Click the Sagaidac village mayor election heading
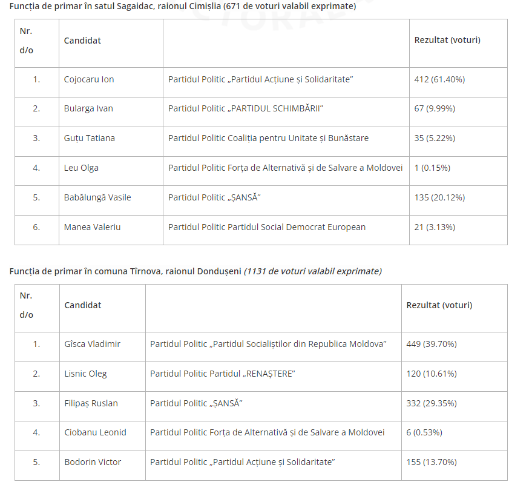This screenshot has width=509, height=482. [x=183, y=7]
